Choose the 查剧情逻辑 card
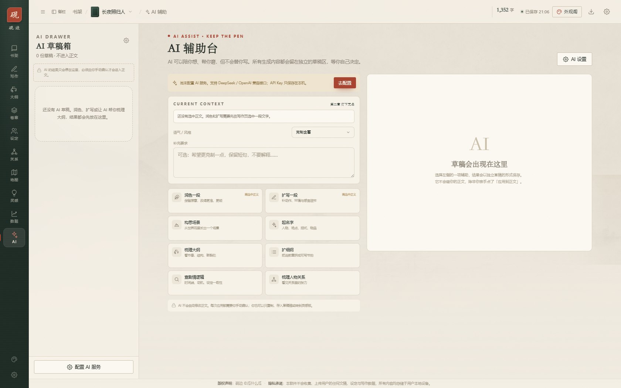The width and height of the screenshot is (621, 388). [x=215, y=283]
